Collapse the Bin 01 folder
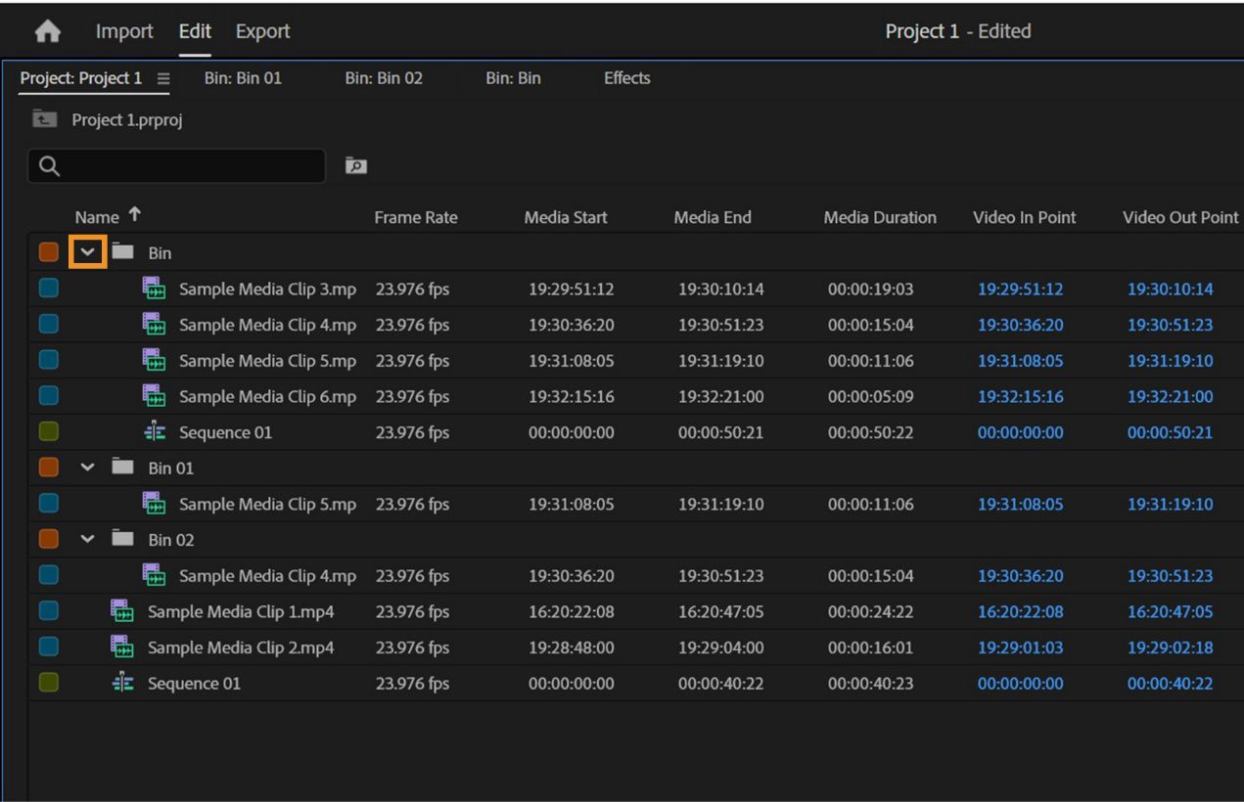The image size is (1244, 802). [x=88, y=468]
